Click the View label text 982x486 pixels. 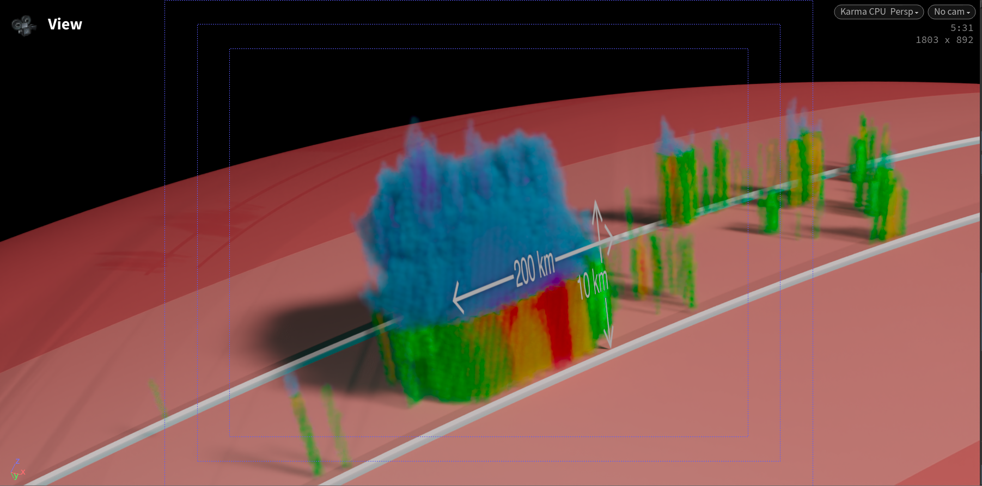[x=65, y=24]
